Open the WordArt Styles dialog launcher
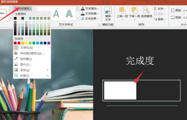The height and width of the screenshot is (120, 187). pyautogui.click(x=100, y=25)
